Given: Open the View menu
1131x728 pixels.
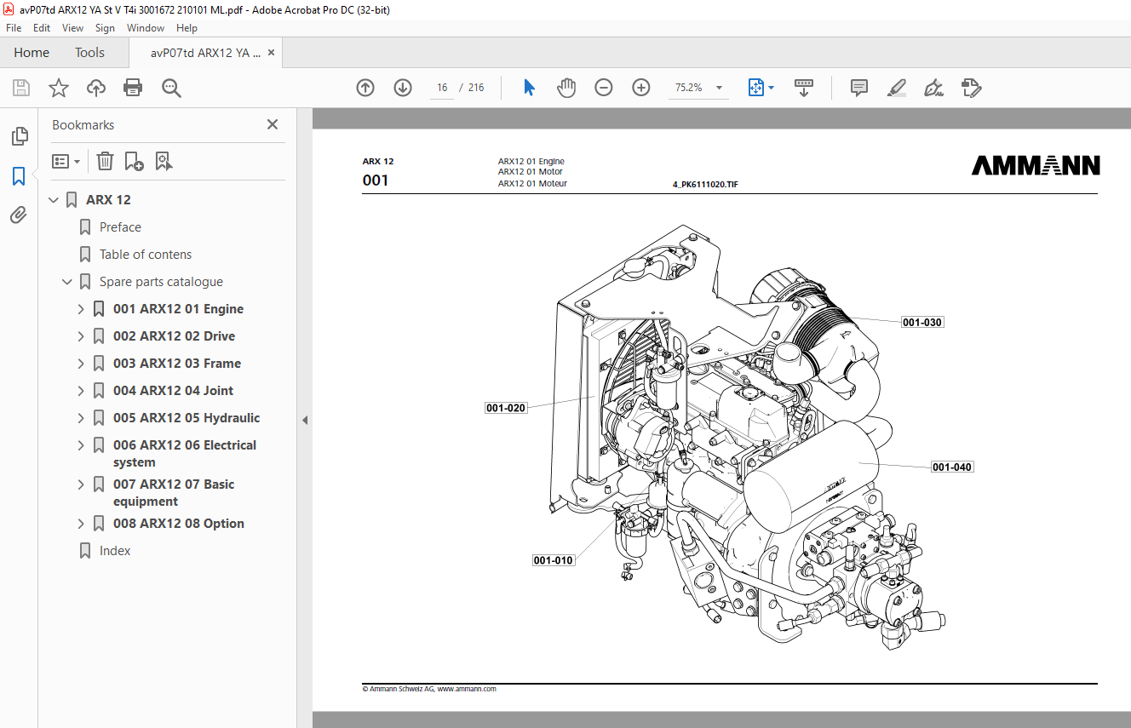Looking at the screenshot, I should [x=72, y=28].
